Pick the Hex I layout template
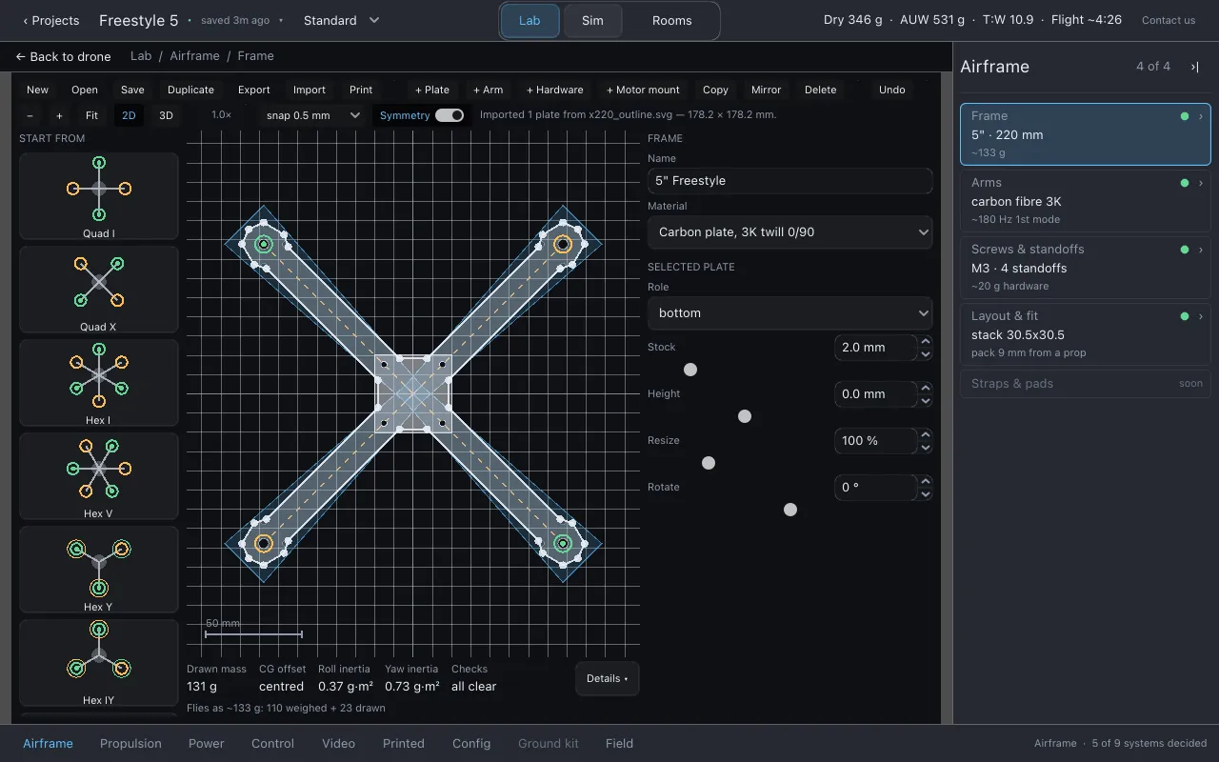Viewport: 1219px width, 762px height. (x=99, y=383)
